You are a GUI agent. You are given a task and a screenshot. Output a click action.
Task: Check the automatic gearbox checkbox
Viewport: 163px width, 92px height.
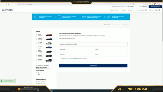click(36, 82)
